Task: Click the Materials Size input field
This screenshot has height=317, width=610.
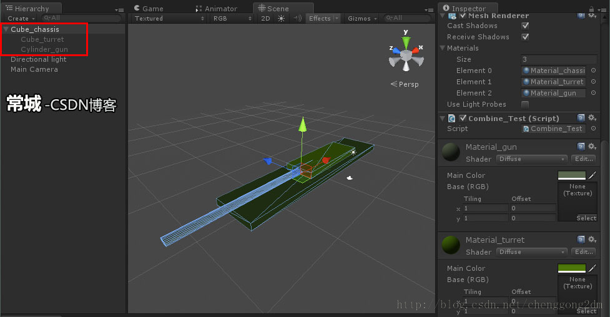Action: (559, 59)
